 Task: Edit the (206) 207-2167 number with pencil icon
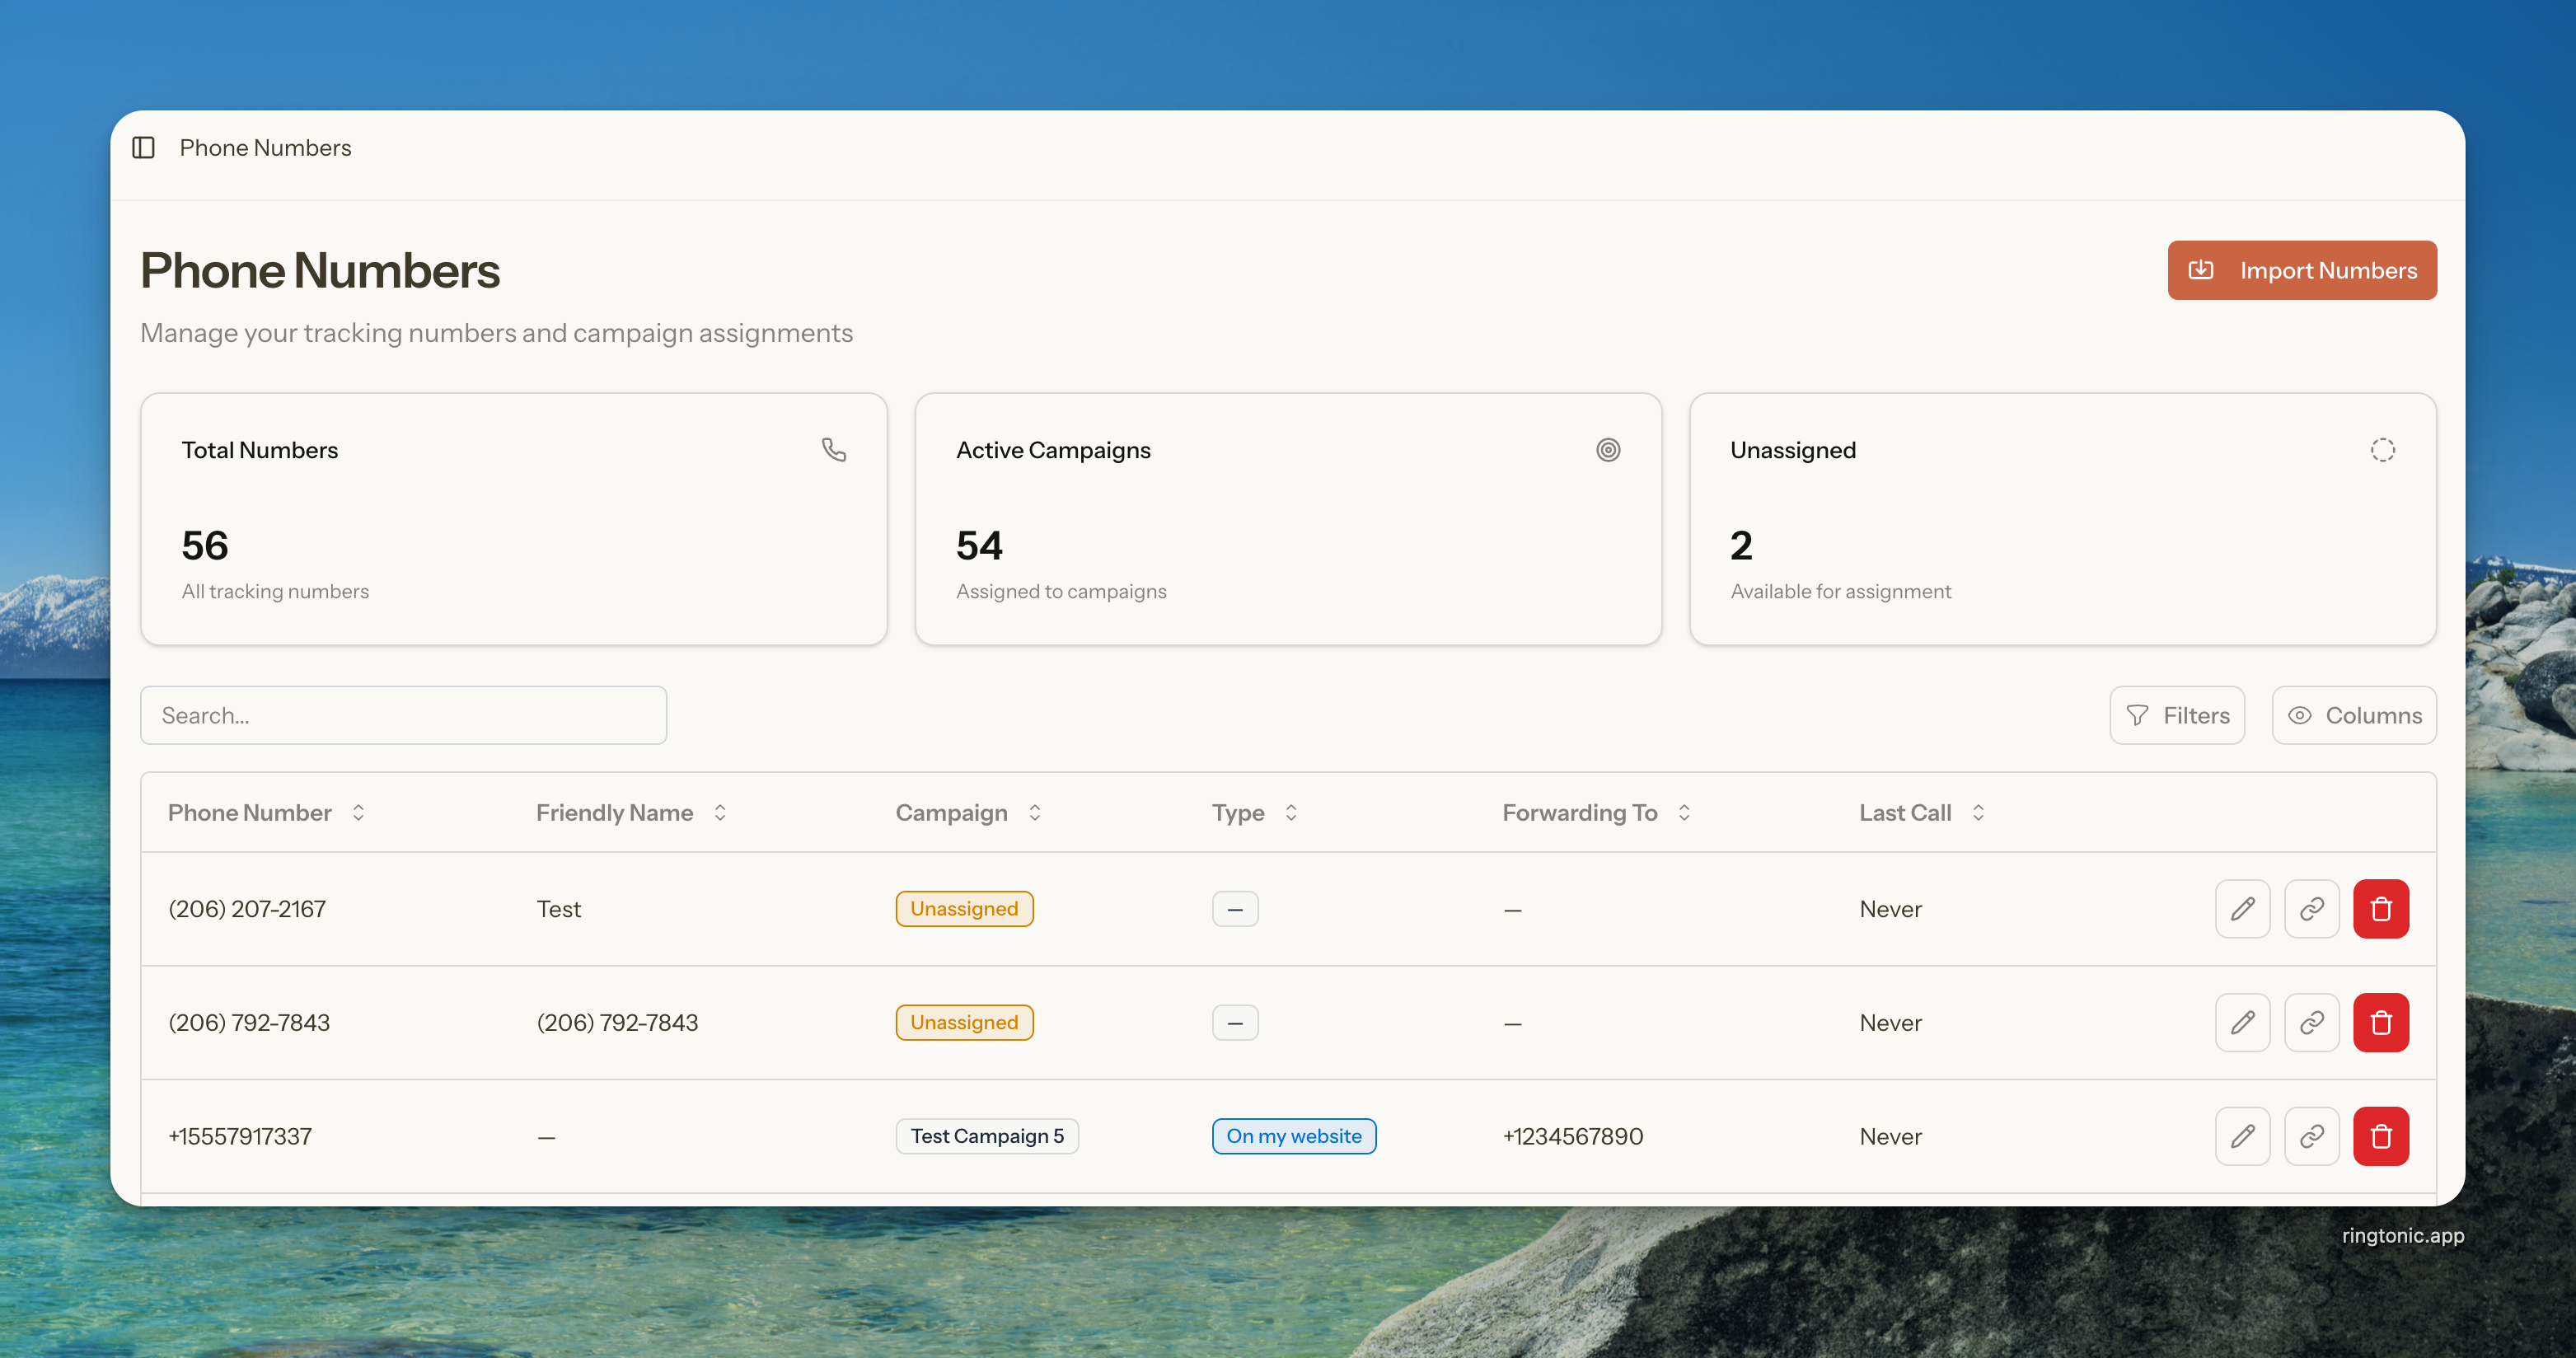click(2242, 909)
